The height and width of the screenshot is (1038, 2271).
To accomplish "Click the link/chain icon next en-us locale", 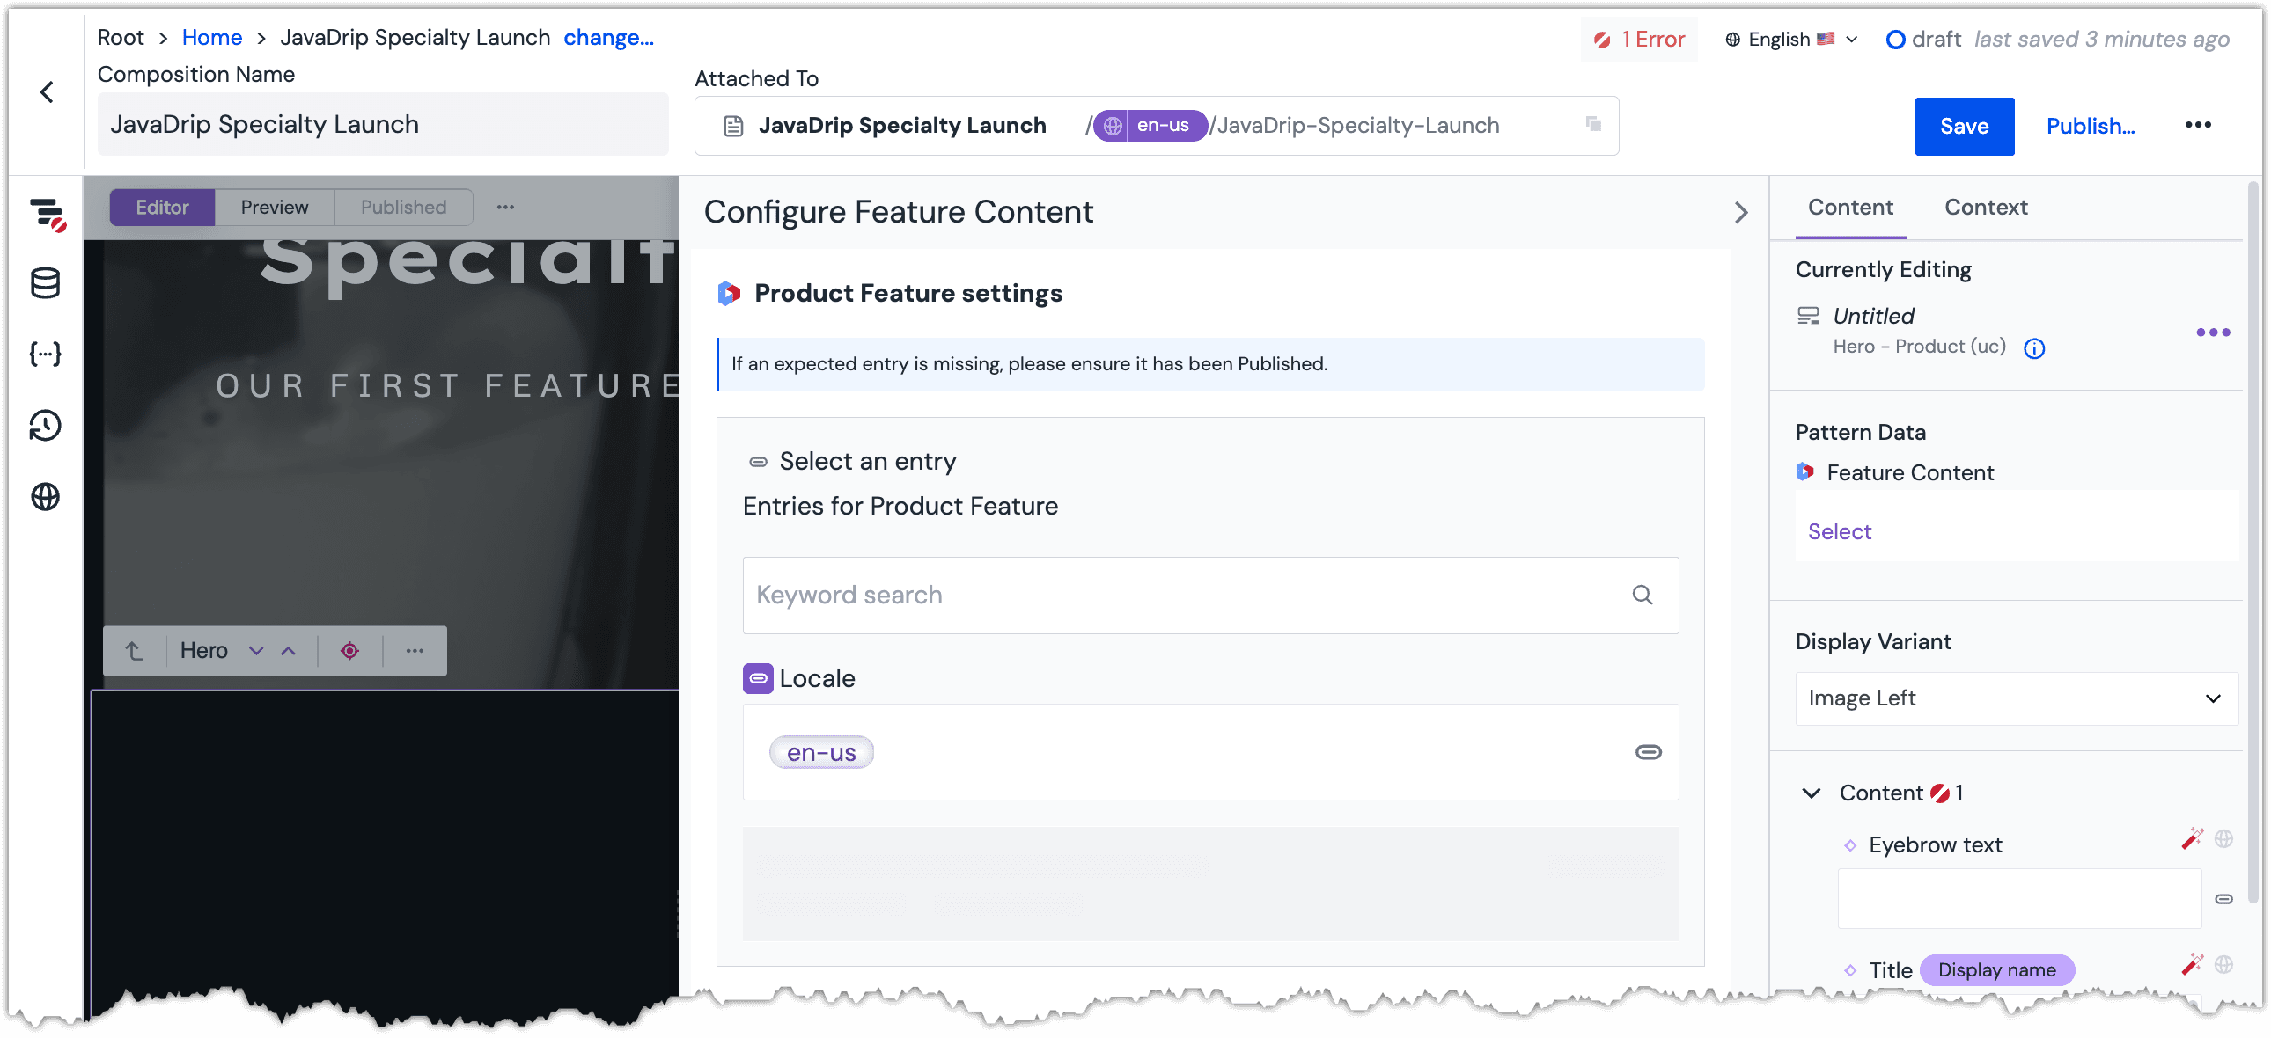I will click(x=1648, y=751).
